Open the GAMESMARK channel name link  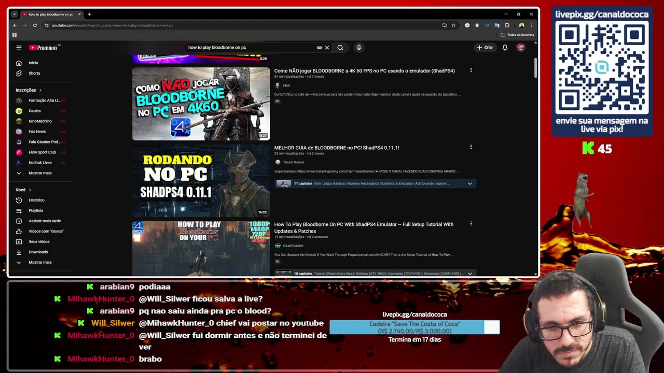(293, 246)
